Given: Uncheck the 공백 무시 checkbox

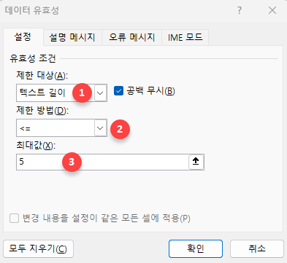Looking at the screenshot, I should (118, 91).
